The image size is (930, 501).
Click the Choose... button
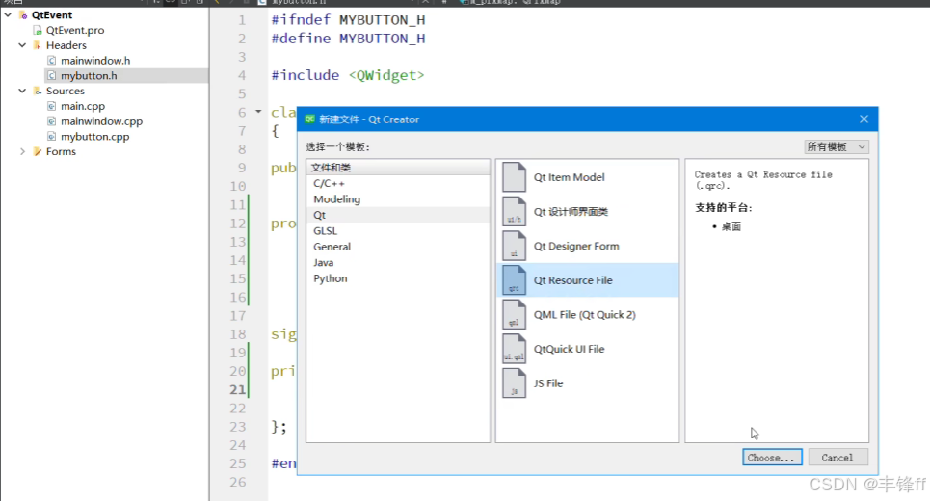click(x=772, y=457)
